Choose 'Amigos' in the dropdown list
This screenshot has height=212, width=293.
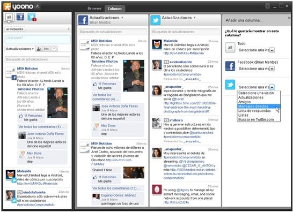[259, 102]
